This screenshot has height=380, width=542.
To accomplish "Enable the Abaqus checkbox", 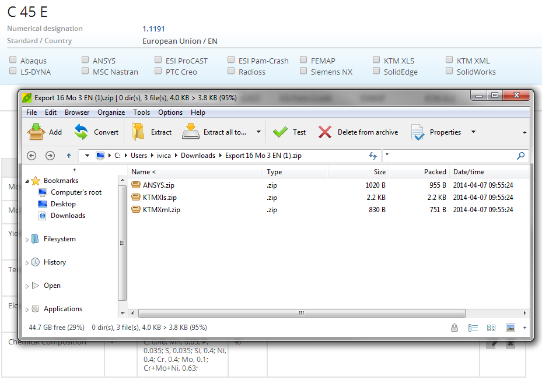I will tap(13, 59).
